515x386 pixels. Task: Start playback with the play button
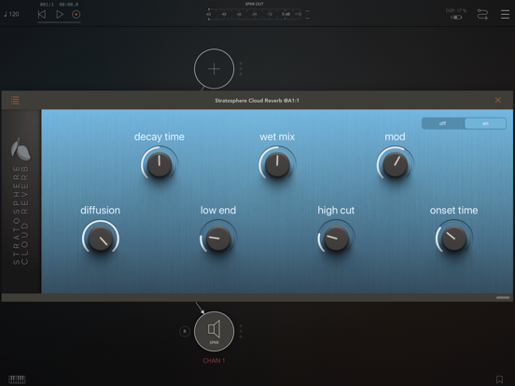[x=60, y=14]
